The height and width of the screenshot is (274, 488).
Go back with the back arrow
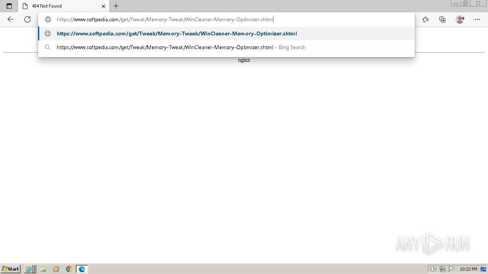click(x=11, y=19)
